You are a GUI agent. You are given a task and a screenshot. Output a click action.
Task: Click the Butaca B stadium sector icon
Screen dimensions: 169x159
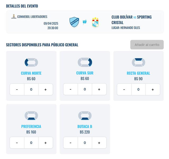pyautogui.click(x=85, y=116)
